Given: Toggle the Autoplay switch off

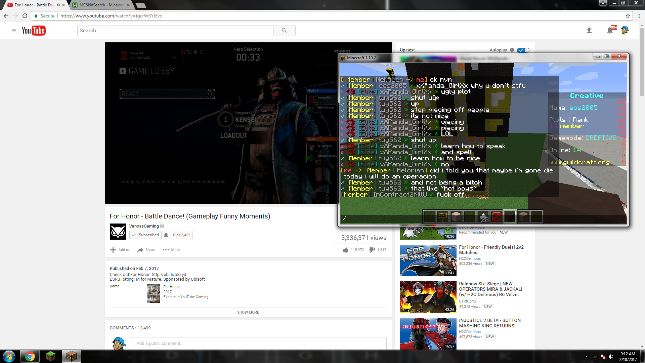Looking at the screenshot, I should (x=523, y=50).
